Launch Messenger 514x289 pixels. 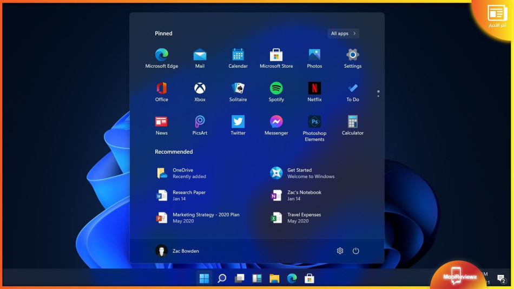click(276, 126)
